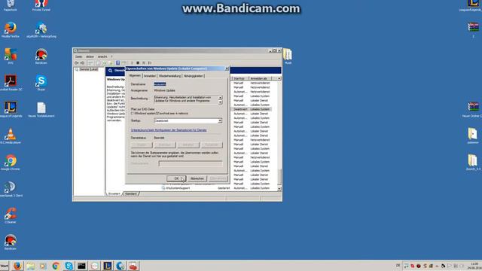Click the services list vertical scrollbar thumb
Screen dimensions: 482x271
(279, 176)
